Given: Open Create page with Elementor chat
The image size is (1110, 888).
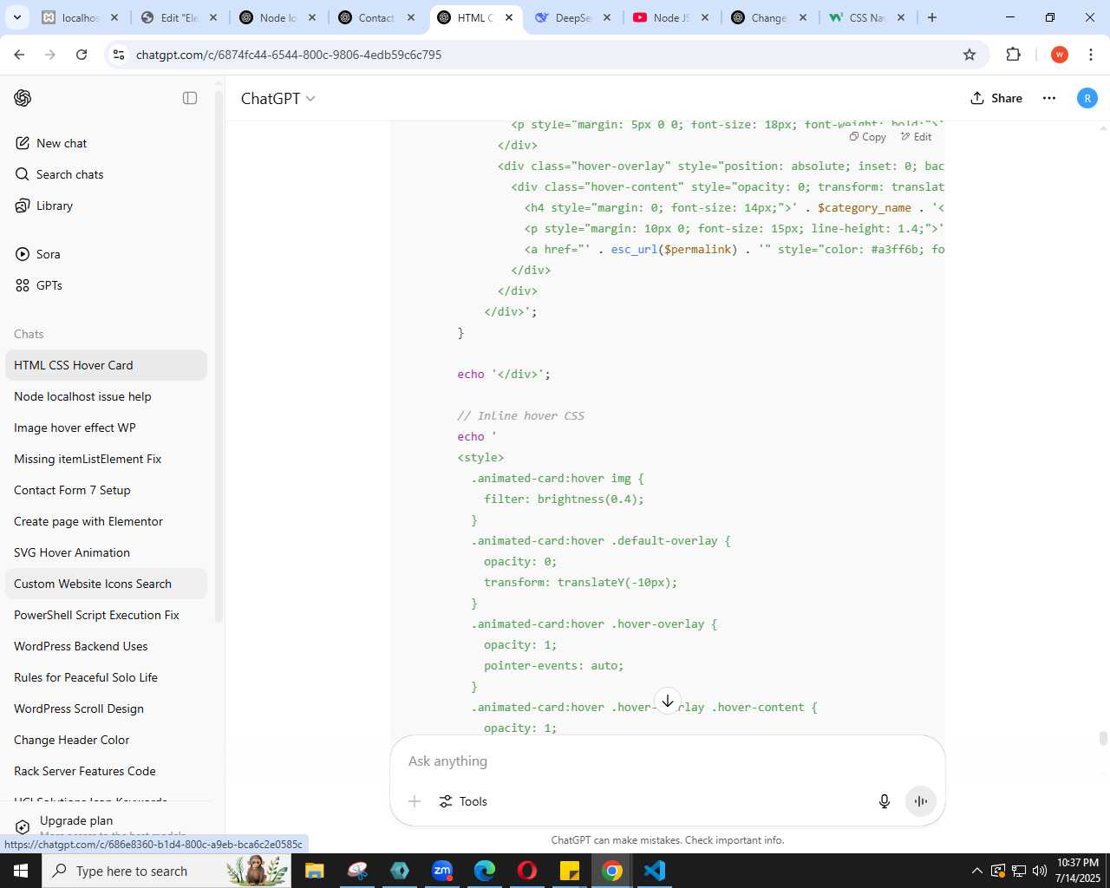Looking at the screenshot, I should click(106, 521).
